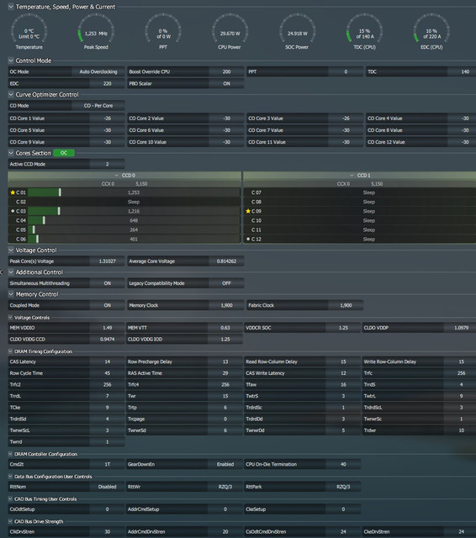The width and height of the screenshot is (476, 538).
Task: Click the PPT gauge
Action: [163, 32]
